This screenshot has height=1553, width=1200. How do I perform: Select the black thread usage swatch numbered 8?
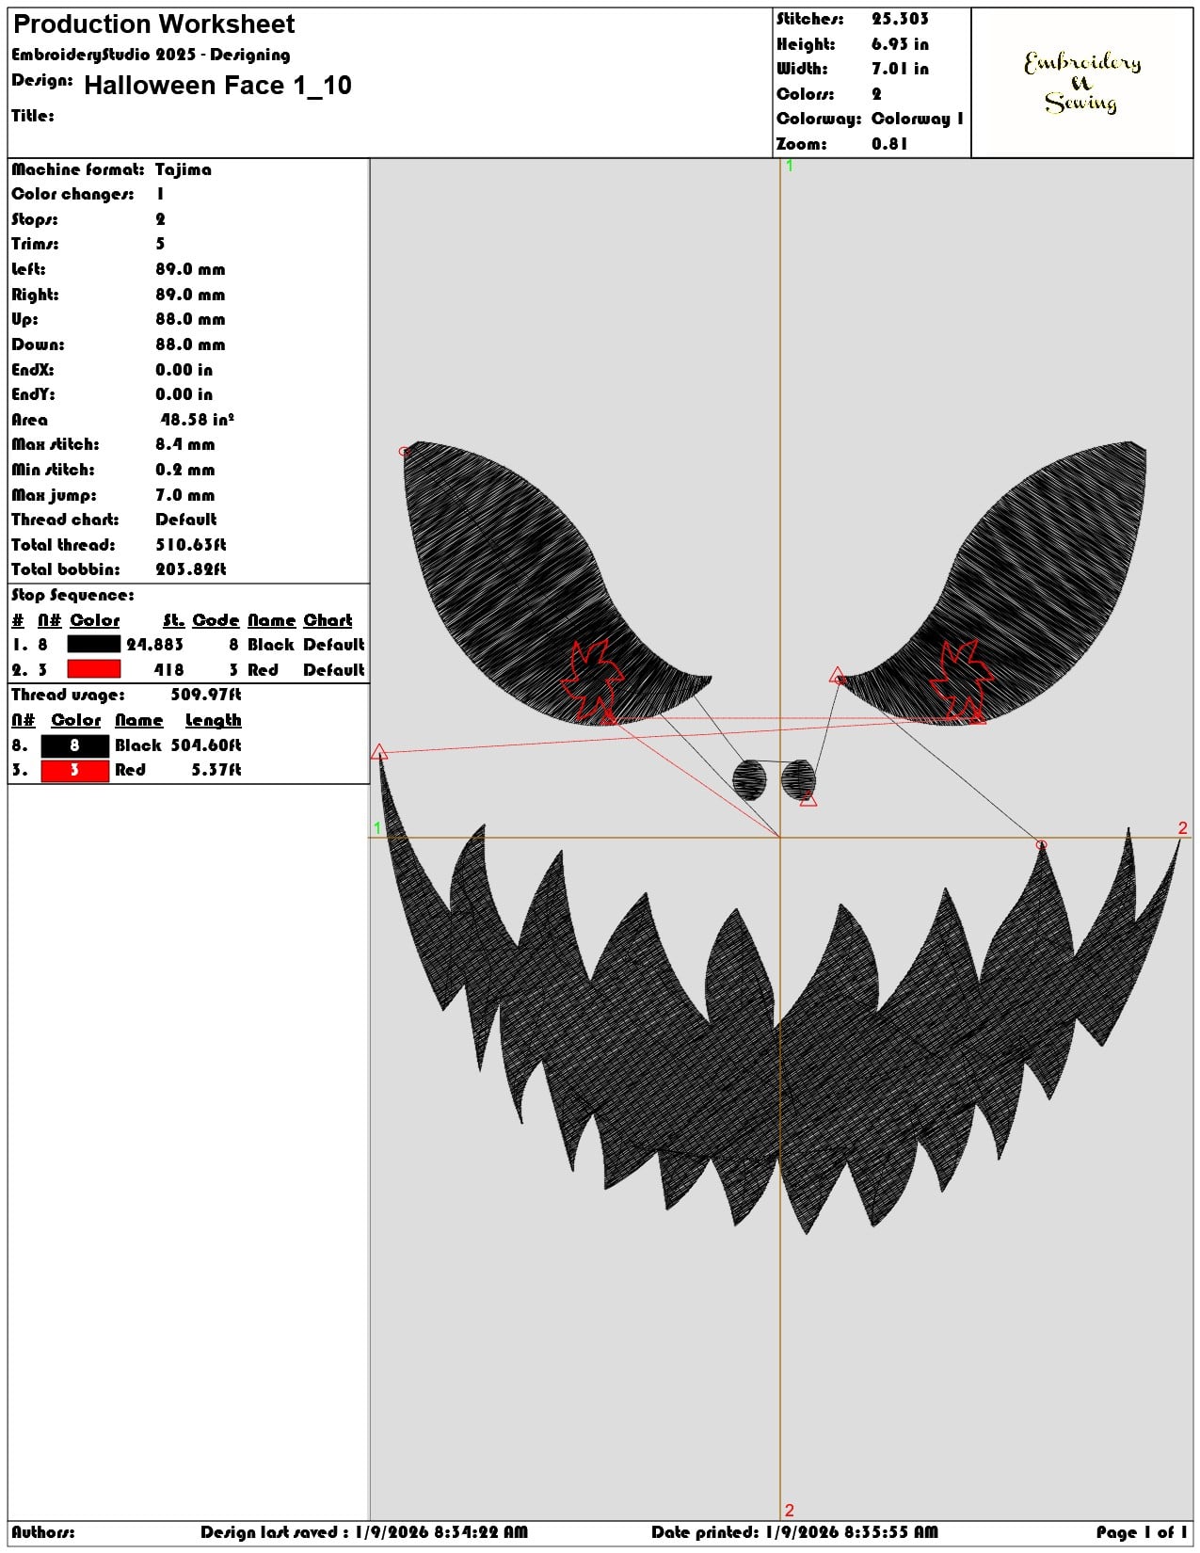click(x=75, y=745)
